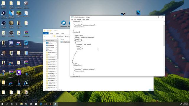Open Cortana from the taskbar
Viewport: 189px width, 106px height.
click(12, 104)
